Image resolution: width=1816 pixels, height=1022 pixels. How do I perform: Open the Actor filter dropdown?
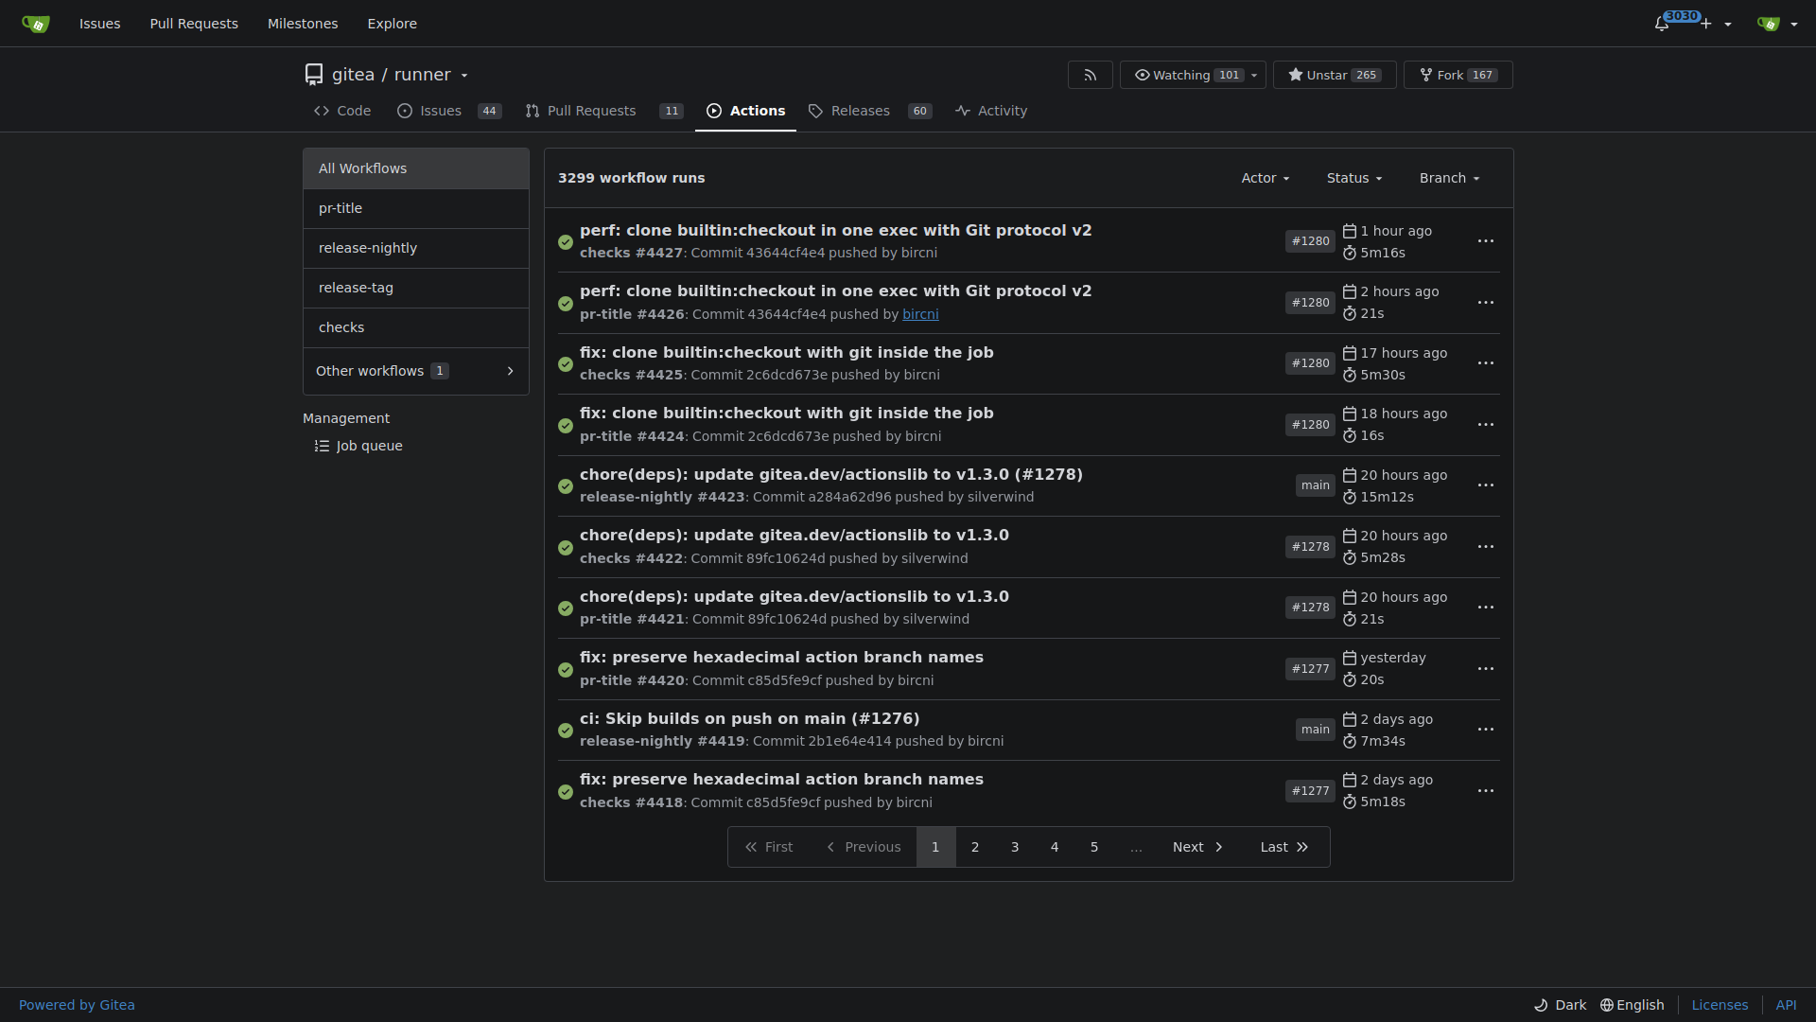pos(1266,178)
